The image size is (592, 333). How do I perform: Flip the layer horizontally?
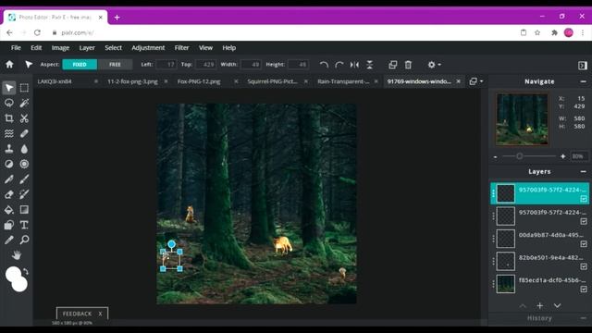[x=354, y=65]
